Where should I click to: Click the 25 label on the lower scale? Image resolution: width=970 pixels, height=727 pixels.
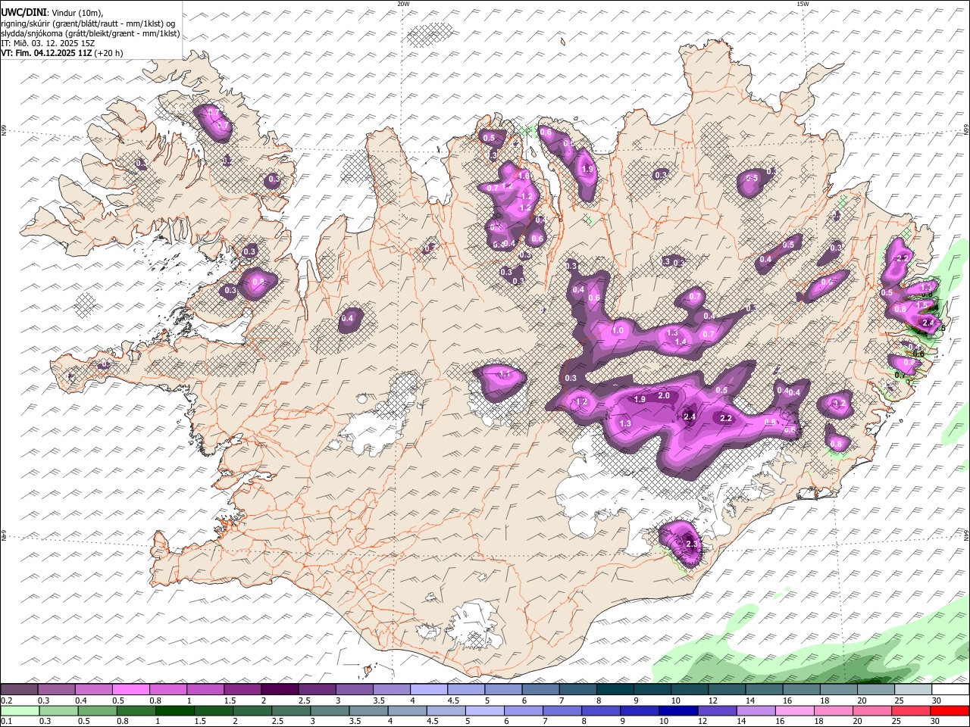(x=896, y=722)
